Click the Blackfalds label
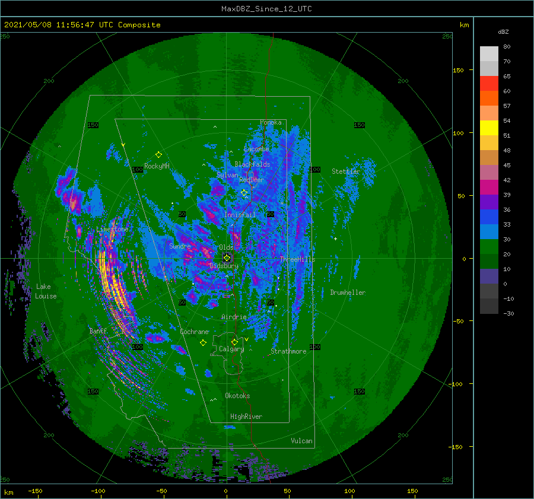 click(252, 164)
